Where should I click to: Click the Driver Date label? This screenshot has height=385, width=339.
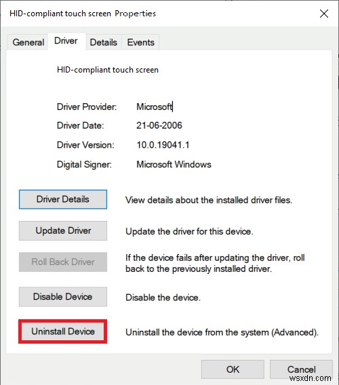tap(80, 125)
